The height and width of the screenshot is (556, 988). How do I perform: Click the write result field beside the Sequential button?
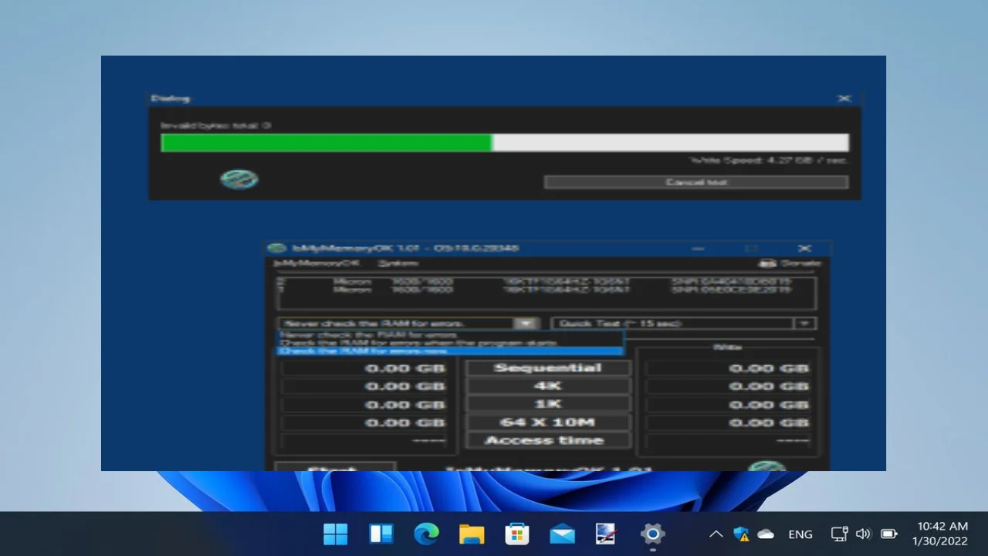pos(729,368)
